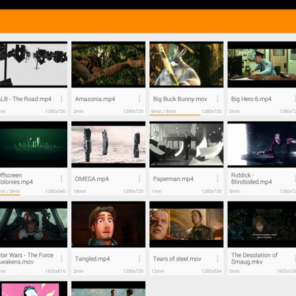Play The Desolation of Smaug thumbnail

(x=262, y=224)
